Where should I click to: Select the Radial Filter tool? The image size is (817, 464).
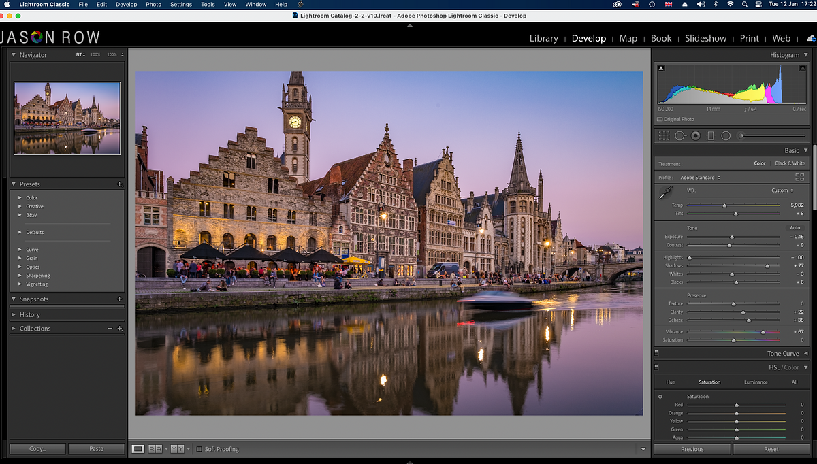point(726,136)
